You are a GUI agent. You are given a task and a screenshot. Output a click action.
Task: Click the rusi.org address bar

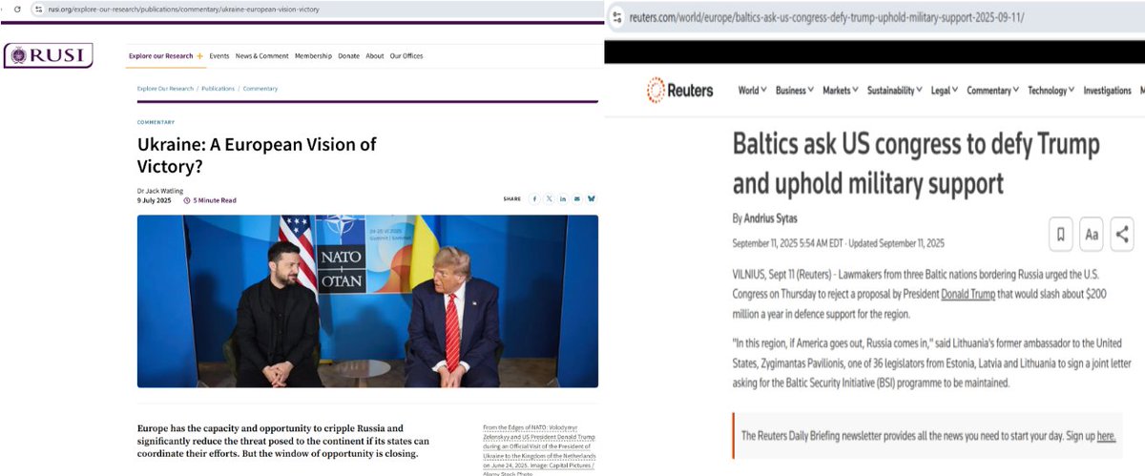pyautogui.click(x=183, y=9)
